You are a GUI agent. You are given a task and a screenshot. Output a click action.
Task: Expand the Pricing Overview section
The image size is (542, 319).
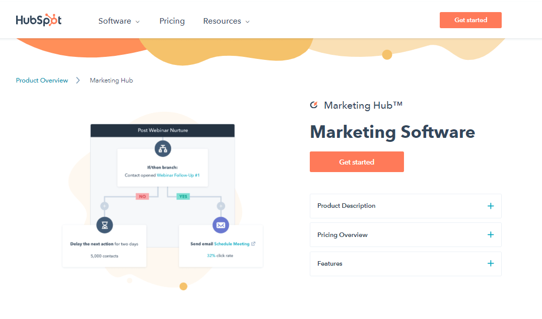click(x=405, y=235)
